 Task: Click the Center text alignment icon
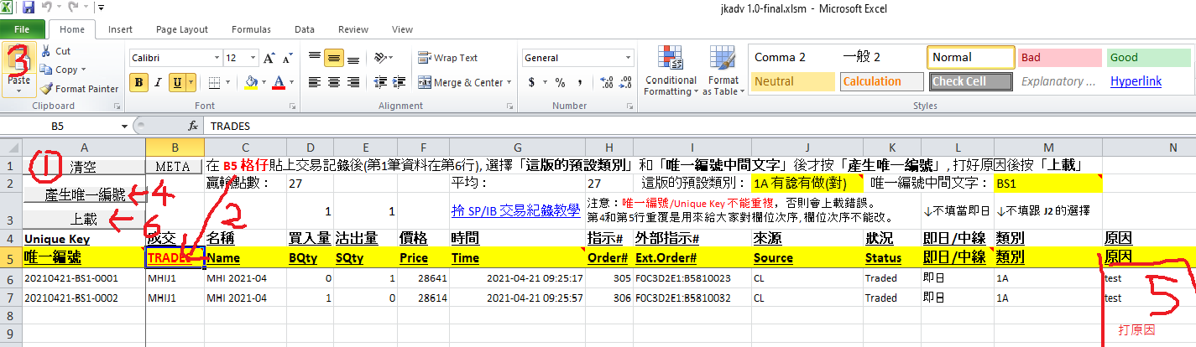[334, 82]
